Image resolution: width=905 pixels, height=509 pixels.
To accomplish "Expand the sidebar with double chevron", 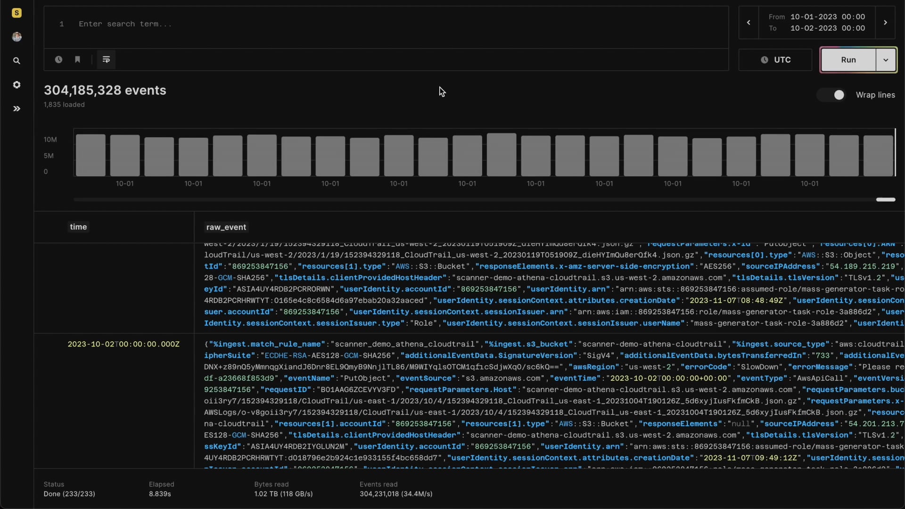I will (16, 109).
